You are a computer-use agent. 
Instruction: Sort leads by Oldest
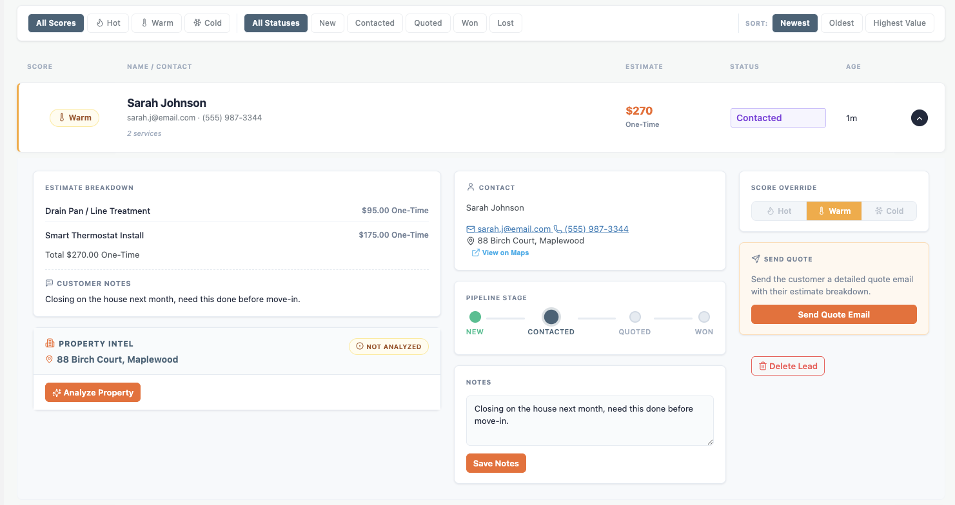click(x=842, y=23)
